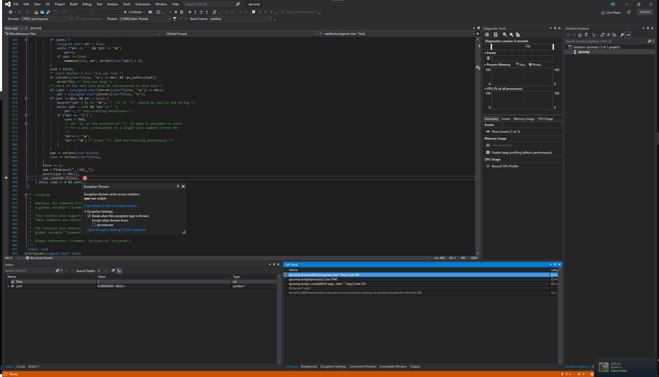Click red exception error icon on line 388
The height and width of the screenshot is (377, 659).
click(x=85, y=178)
